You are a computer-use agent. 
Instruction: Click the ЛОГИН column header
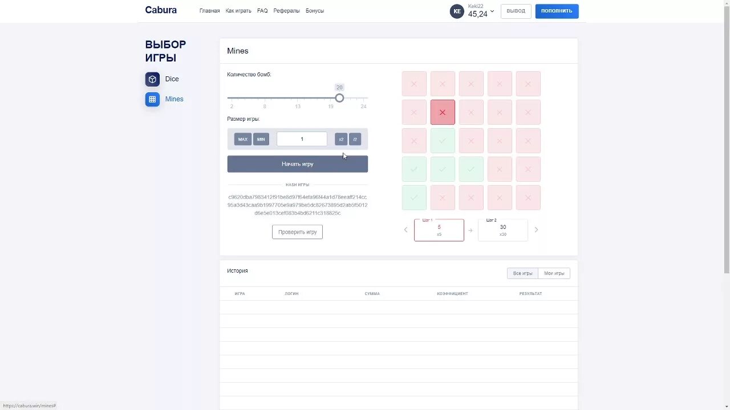(291, 294)
